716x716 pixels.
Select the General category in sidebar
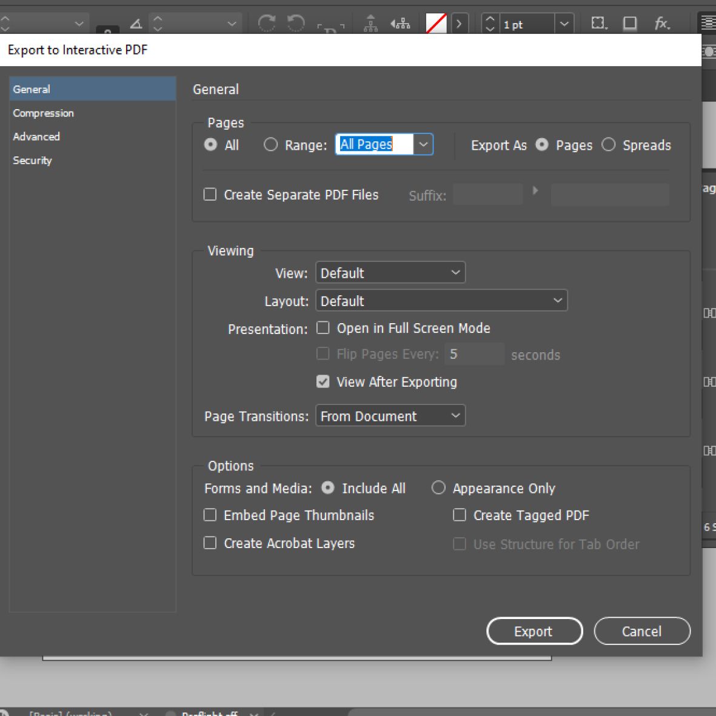pos(93,89)
